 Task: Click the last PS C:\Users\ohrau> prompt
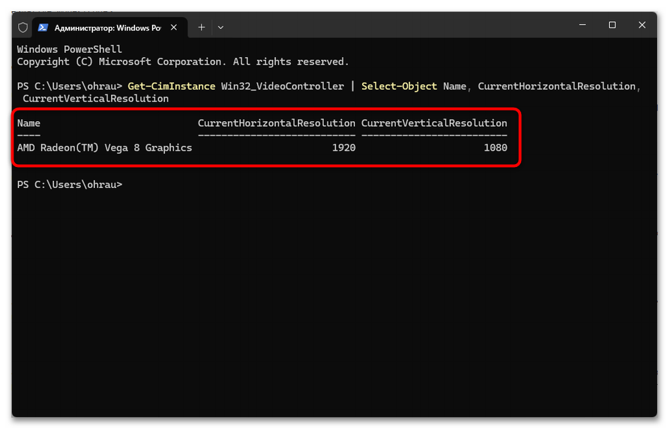tap(70, 185)
